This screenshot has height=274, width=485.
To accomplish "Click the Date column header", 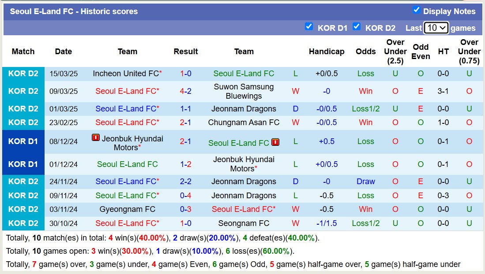I will click(x=63, y=52).
